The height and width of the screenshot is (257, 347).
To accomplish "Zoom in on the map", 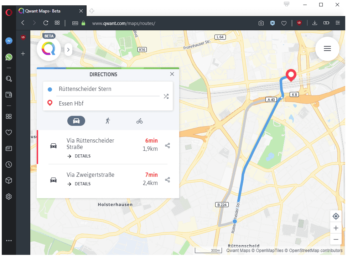I will (336, 228).
